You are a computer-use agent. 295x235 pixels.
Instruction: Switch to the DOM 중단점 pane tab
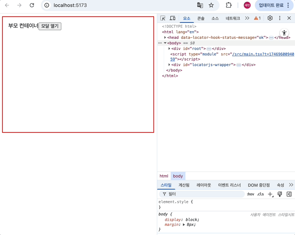[x=259, y=185]
